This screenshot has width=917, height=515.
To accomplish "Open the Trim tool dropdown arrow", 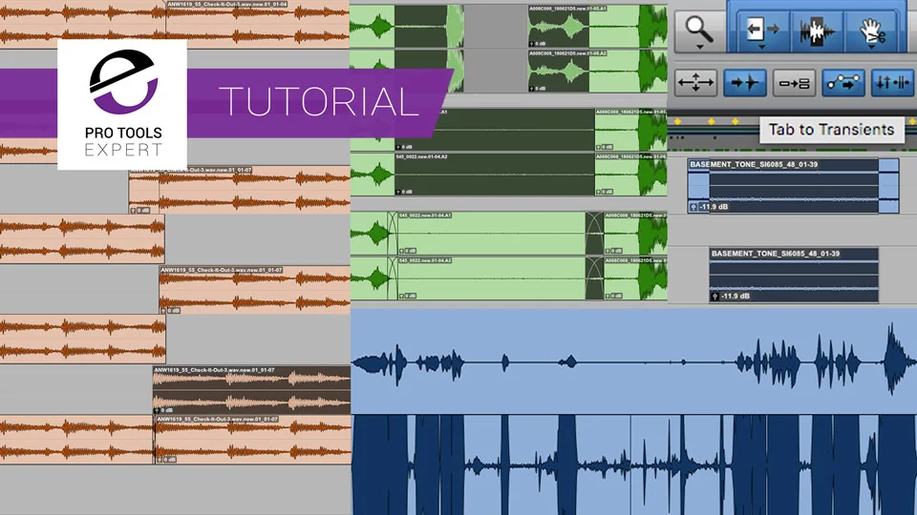I will click(x=761, y=48).
